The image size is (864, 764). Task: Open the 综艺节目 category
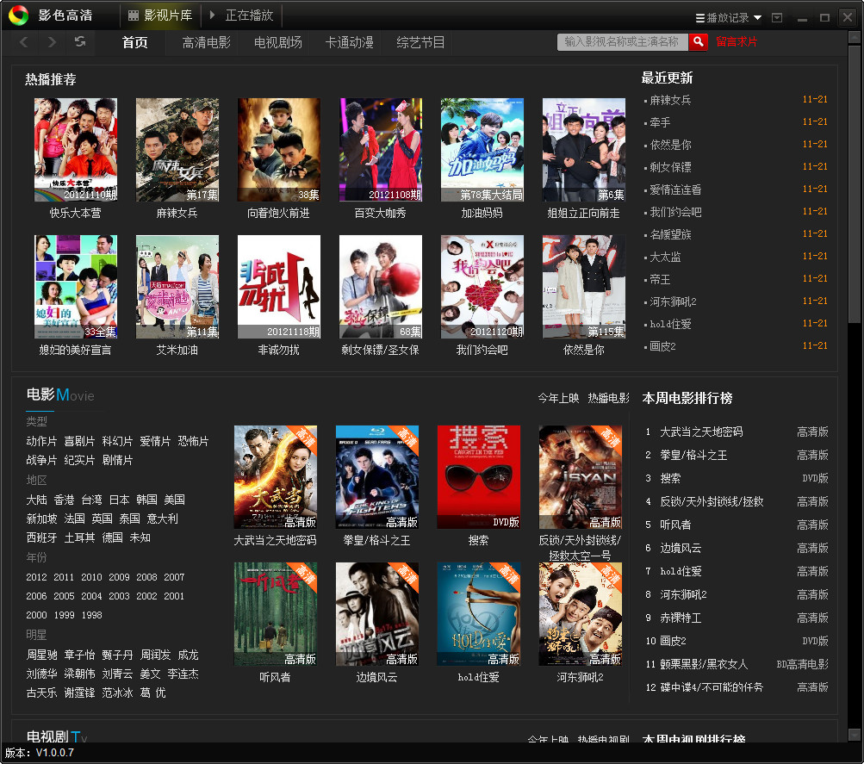[x=420, y=42]
